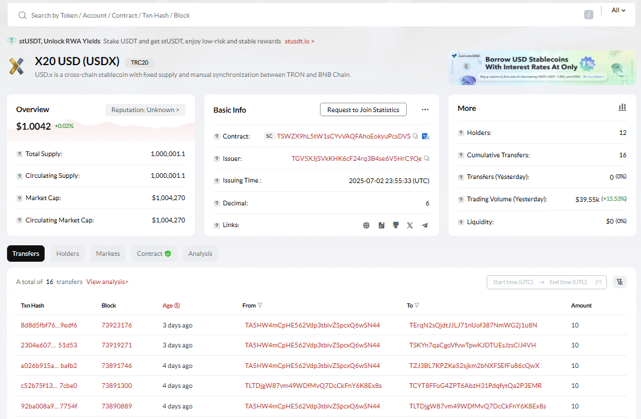The width and height of the screenshot is (641, 419).
Task: Click the help icon beside Holders count
Action: coord(461,133)
